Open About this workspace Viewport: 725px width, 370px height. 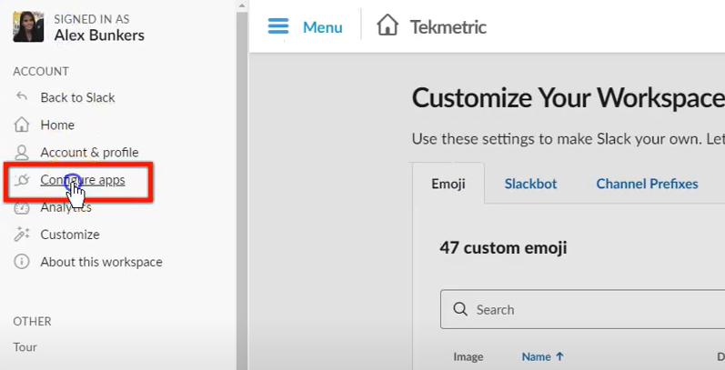click(x=101, y=262)
